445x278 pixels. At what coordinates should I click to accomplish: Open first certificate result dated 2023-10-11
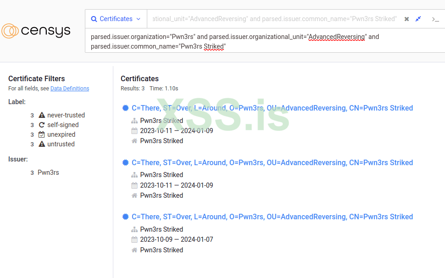pyautogui.click(x=272, y=108)
